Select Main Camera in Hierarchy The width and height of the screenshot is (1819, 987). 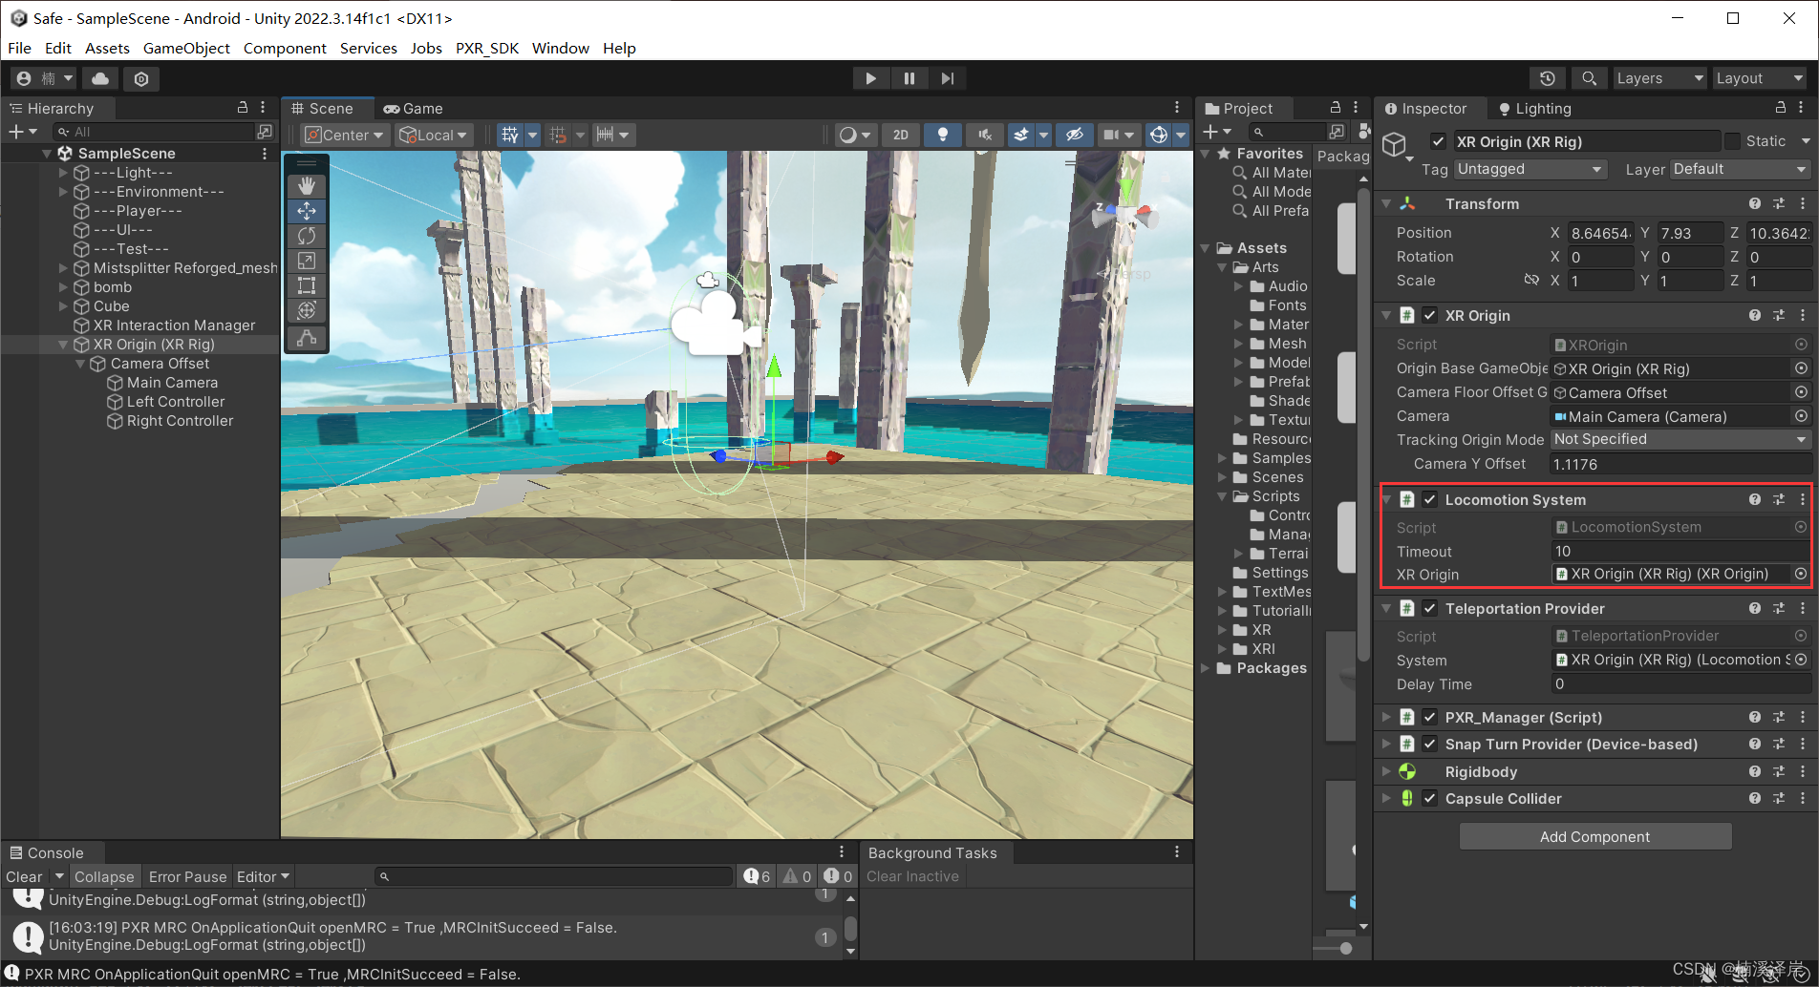coord(172,383)
